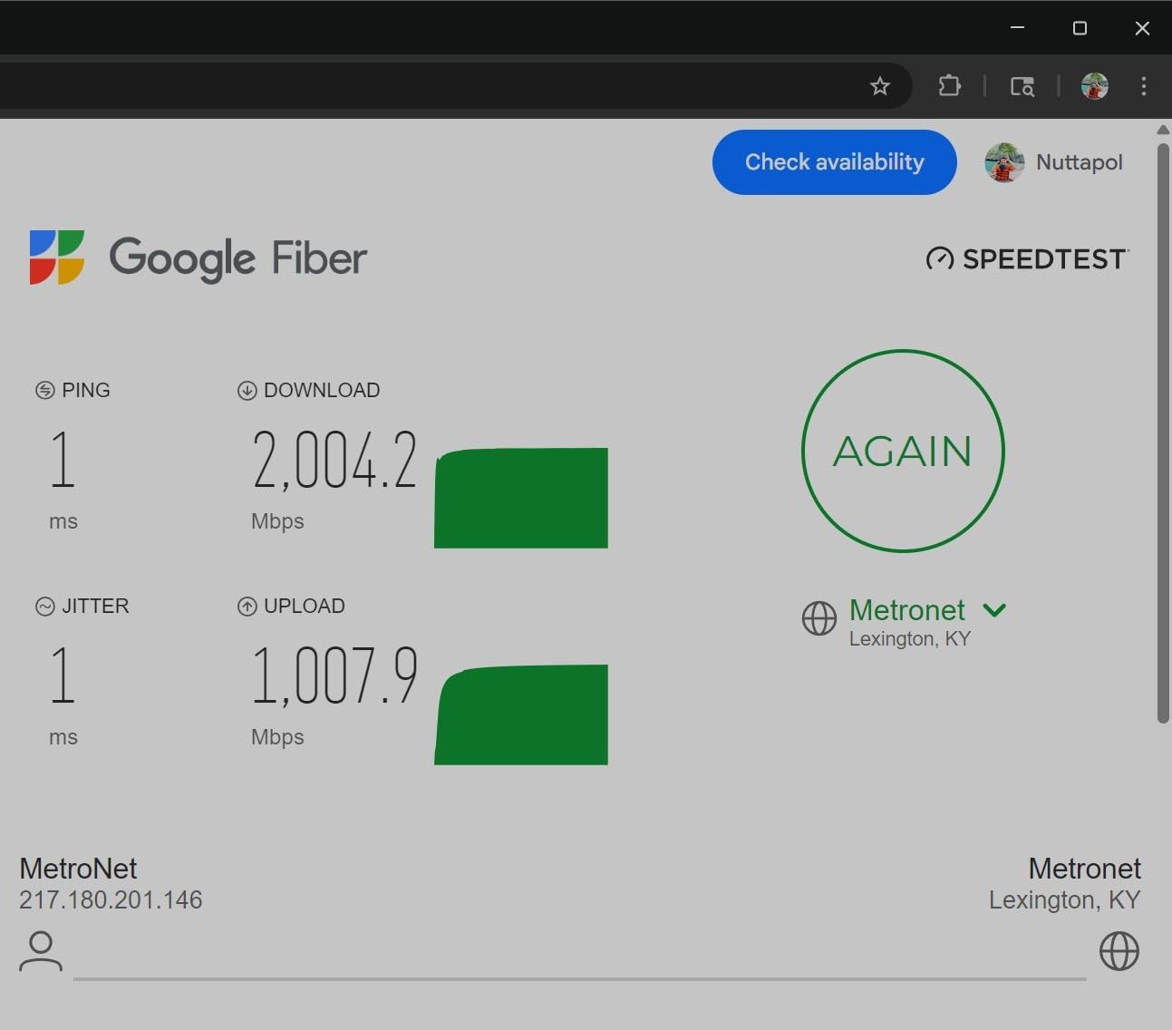Click the UPLOAD label text
1172x1030 pixels.
305,607
